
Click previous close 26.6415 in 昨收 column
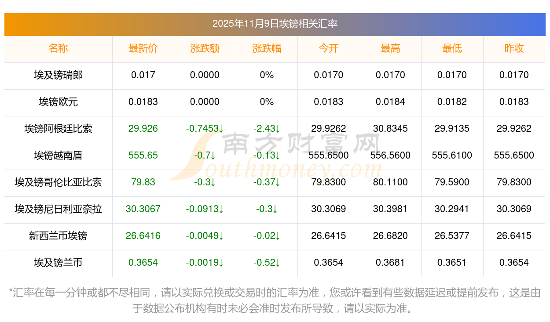point(514,236)
